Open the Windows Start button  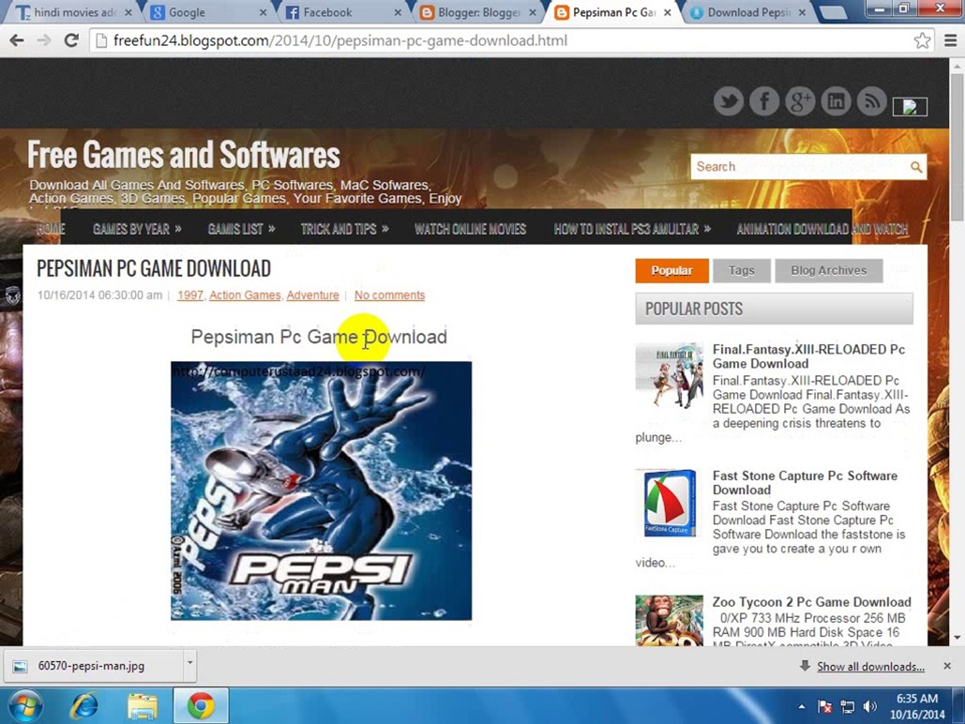click(25, 706)
